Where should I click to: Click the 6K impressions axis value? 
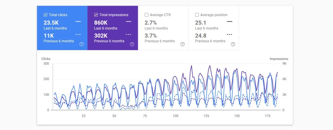pos(284,79)
